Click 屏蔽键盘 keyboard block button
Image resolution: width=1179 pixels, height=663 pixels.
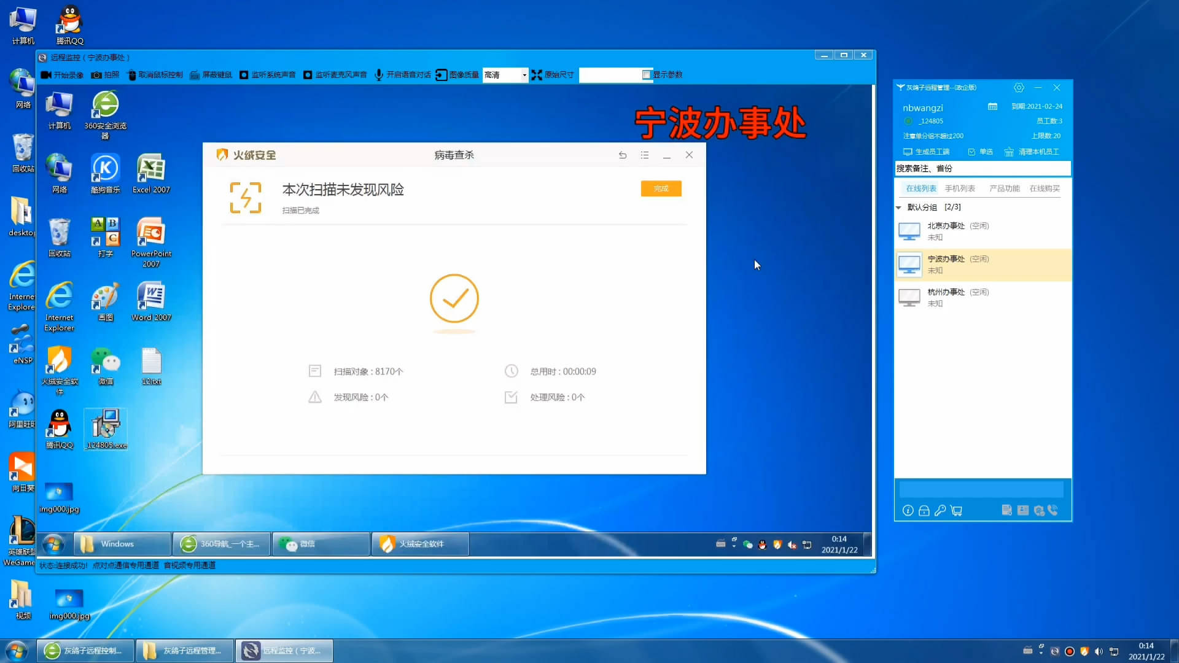(211, 75)
